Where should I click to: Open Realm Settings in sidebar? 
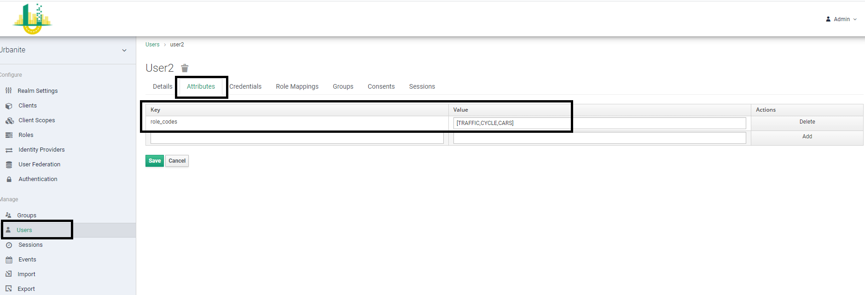[38, 91]
